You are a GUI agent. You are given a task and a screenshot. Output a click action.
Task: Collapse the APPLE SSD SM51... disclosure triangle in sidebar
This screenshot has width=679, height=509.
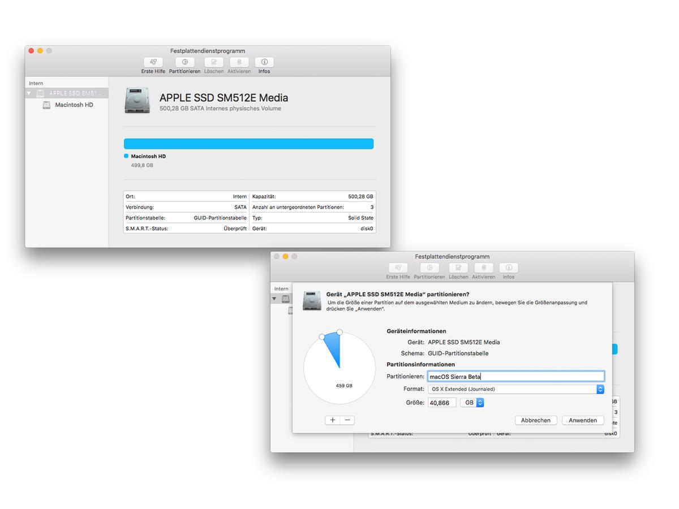[x=29, y=93]
